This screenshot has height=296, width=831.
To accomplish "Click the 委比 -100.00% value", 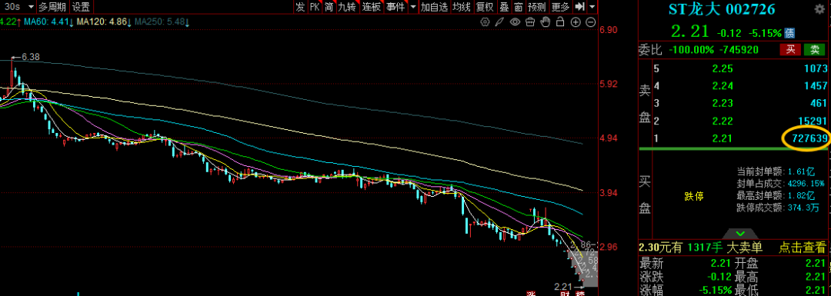I will [x=691, y=50].
